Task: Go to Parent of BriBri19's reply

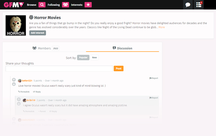Action: tap(42, 111)
